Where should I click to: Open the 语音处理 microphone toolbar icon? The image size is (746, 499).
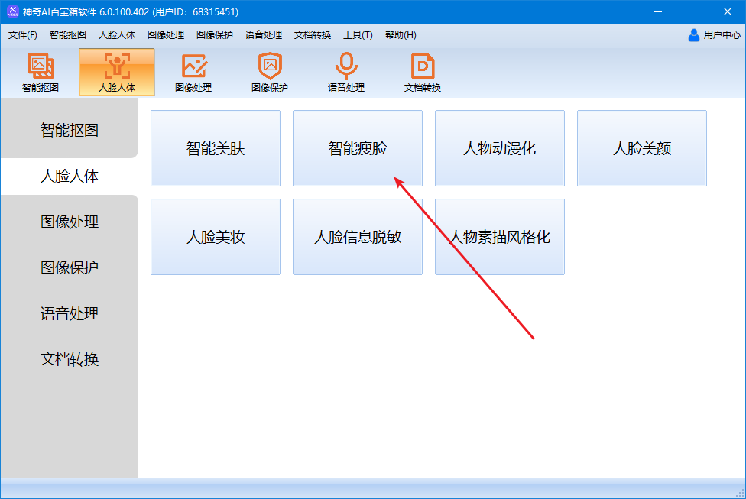[x=346, y=73]
